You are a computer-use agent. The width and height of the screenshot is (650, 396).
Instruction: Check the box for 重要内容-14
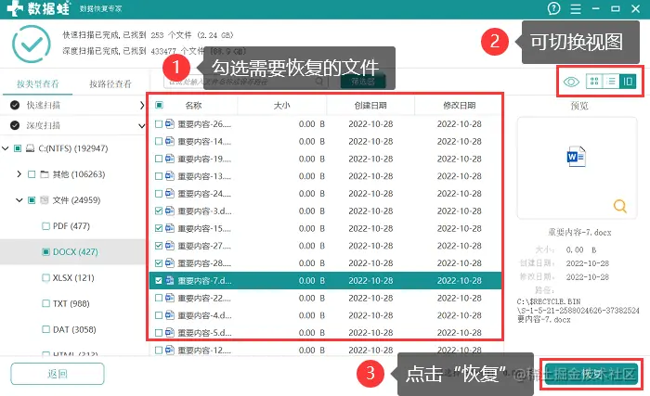[159, 141]
